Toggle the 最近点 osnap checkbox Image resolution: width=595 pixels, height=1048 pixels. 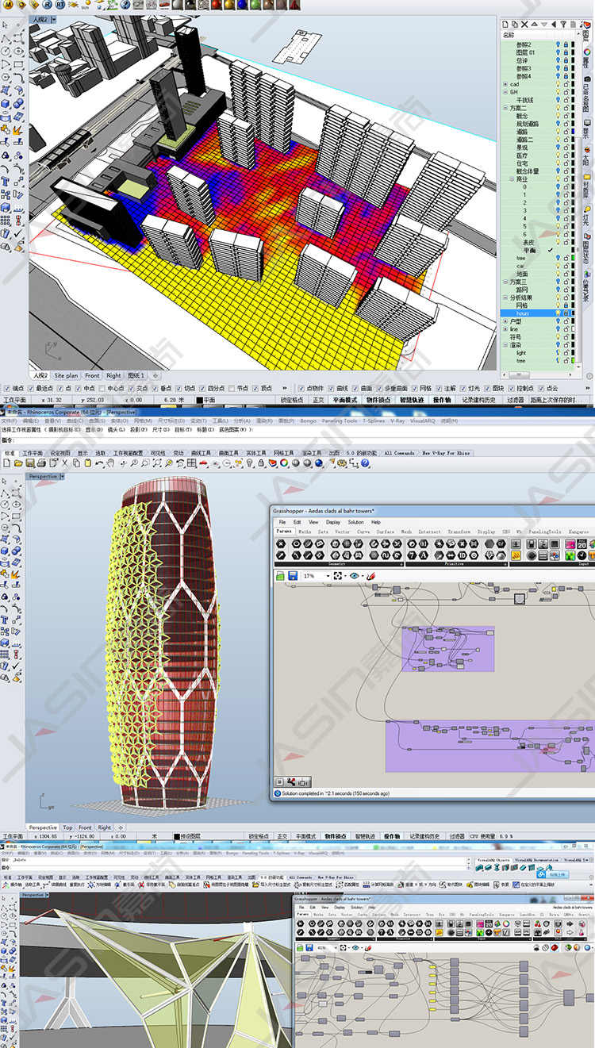click(x=31, y=389)
